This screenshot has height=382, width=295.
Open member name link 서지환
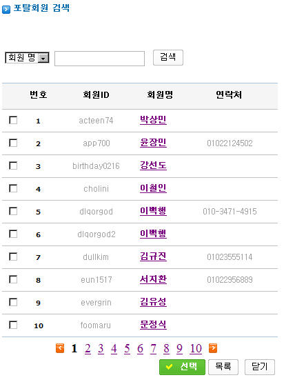click(x=153, y=279)
